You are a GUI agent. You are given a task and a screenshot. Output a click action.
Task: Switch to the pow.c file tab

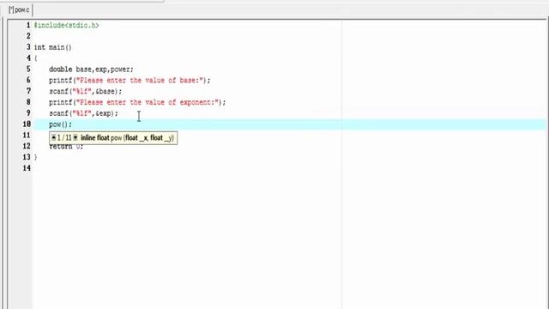[19, 9]
